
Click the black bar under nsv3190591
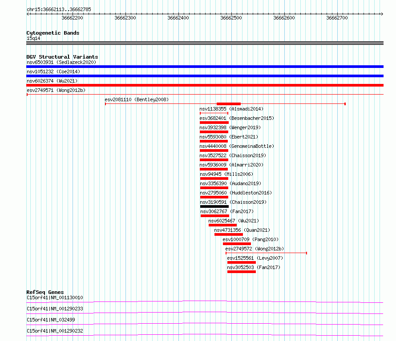214,206
